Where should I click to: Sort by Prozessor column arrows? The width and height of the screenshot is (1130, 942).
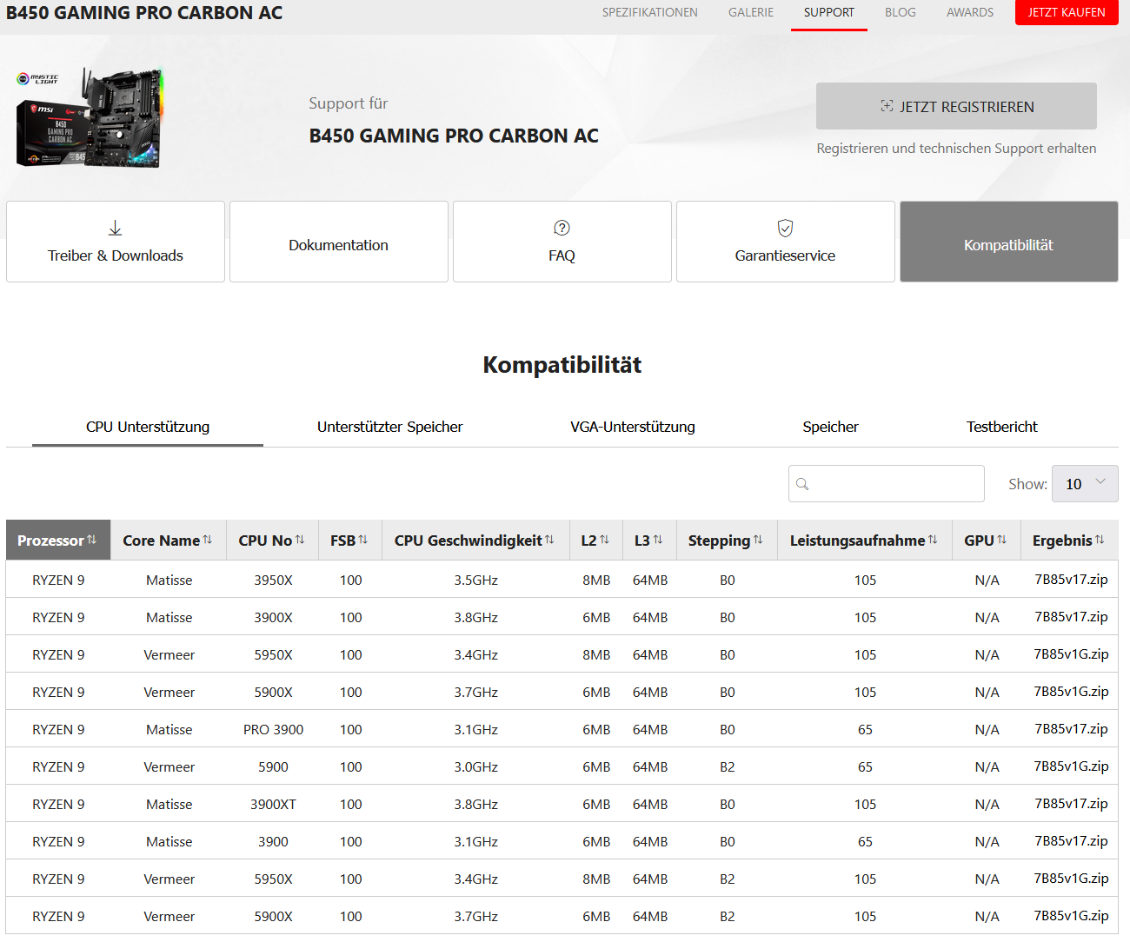click(91, 540)
